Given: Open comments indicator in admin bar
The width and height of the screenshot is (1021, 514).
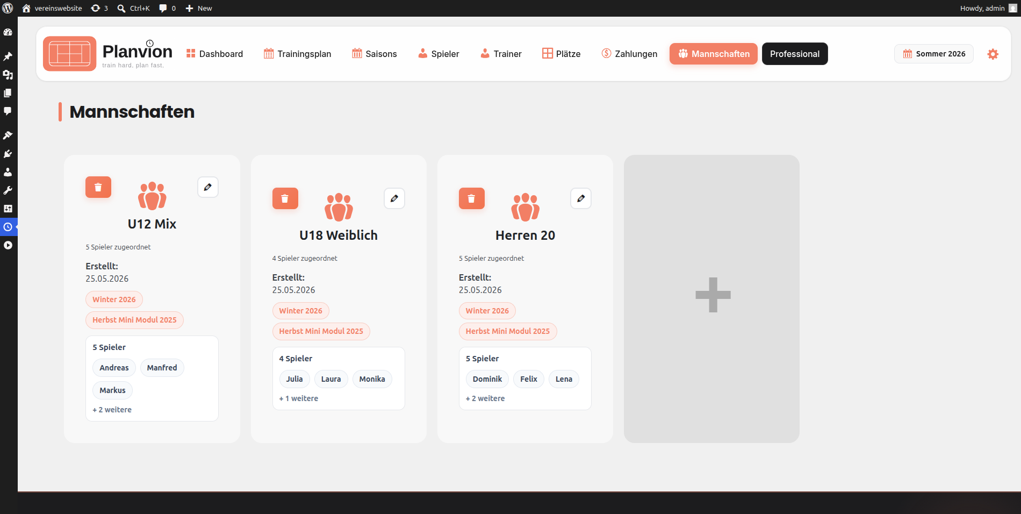Looking at the screenshot, I should click(x=168, y=8).
